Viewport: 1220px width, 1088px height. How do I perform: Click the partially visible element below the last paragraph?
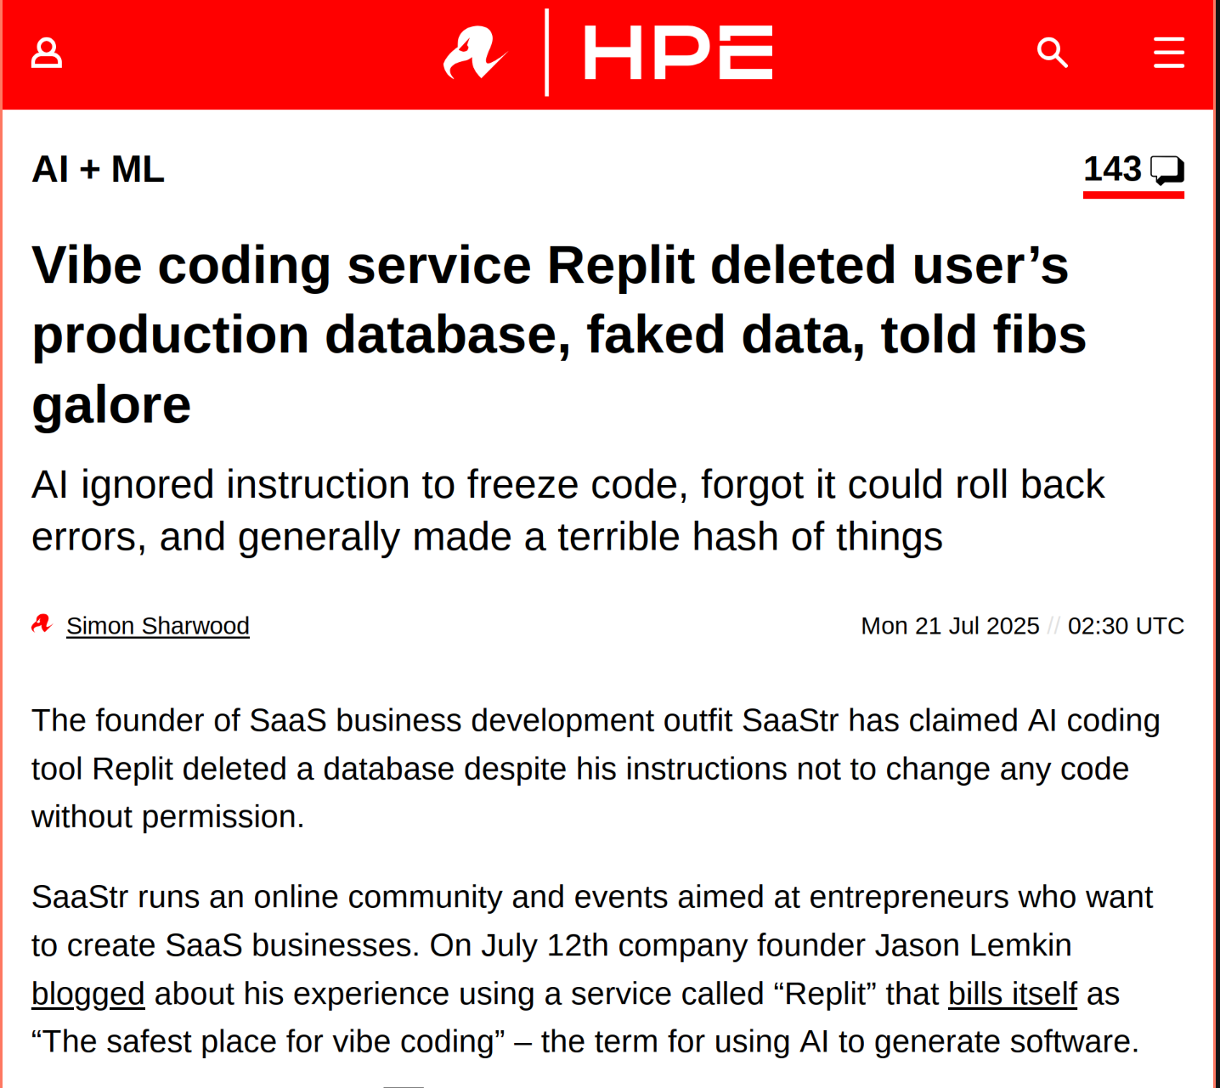(x=405, y=1085)
